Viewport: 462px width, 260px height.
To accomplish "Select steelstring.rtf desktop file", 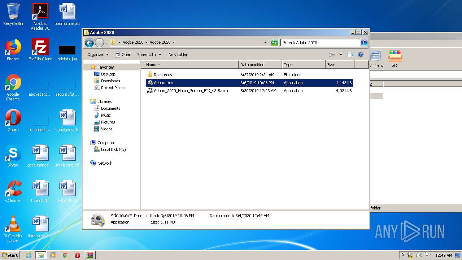I will coord(67,156).
